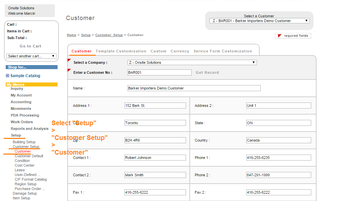This screenshot has height=201, width=351.
Task: Open Reports and Analysis menu
Action: tap(29, 129)
